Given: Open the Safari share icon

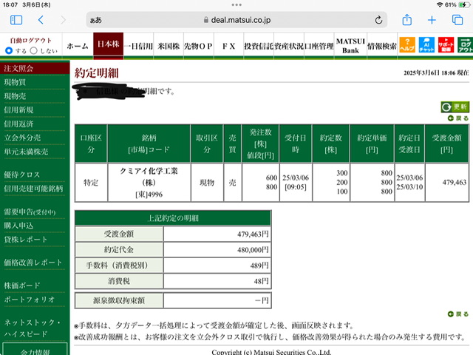Looking at the screenshot, I should [x=407, y=20].
